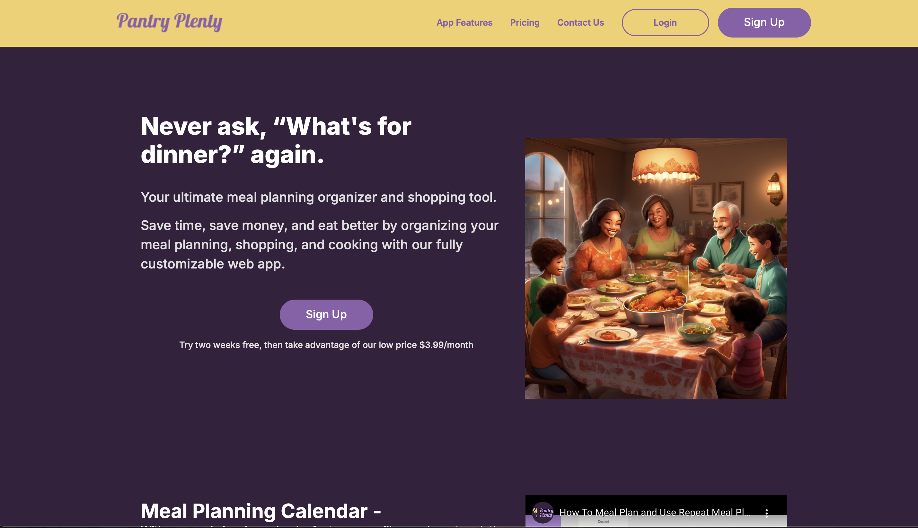This screenshot has width=918, height=528.
Task: Click the two weeks free pricing note
Action: point(326,345)
